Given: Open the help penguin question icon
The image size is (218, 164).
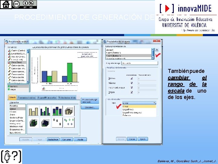Looking at the screenshot, I should 11,156.
